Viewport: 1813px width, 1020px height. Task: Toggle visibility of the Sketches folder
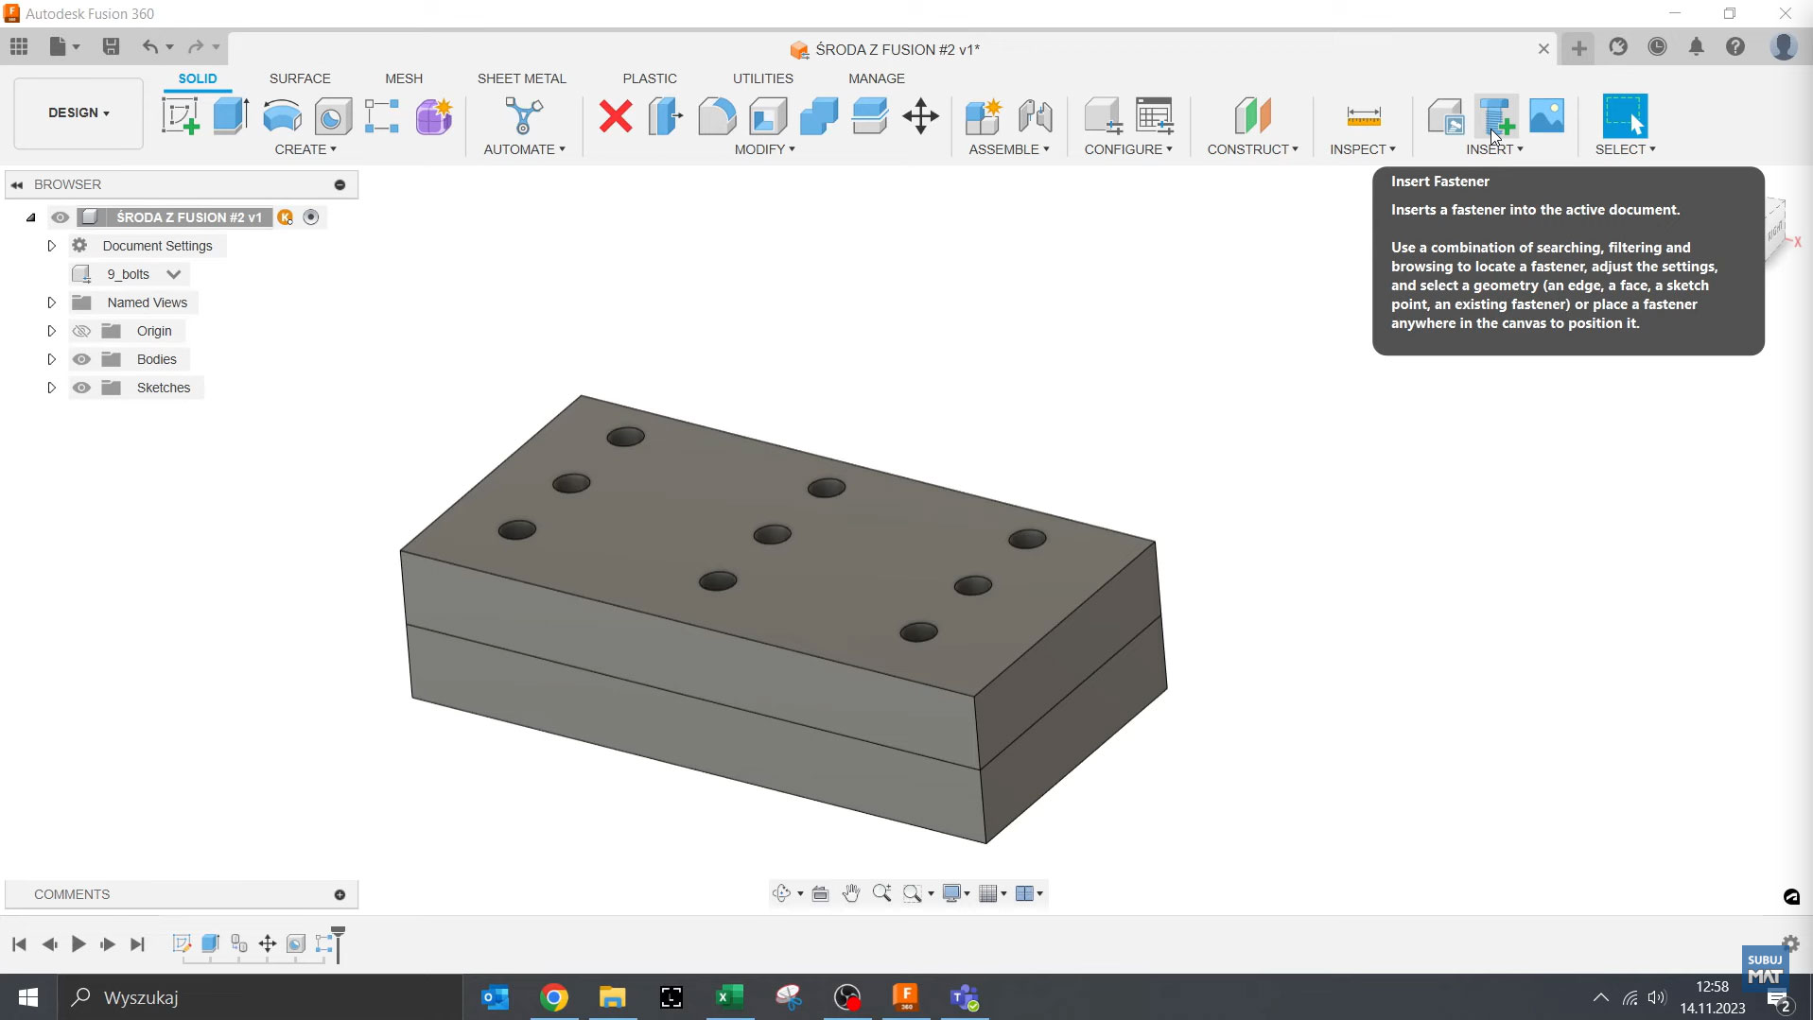[x=82, y=388]
